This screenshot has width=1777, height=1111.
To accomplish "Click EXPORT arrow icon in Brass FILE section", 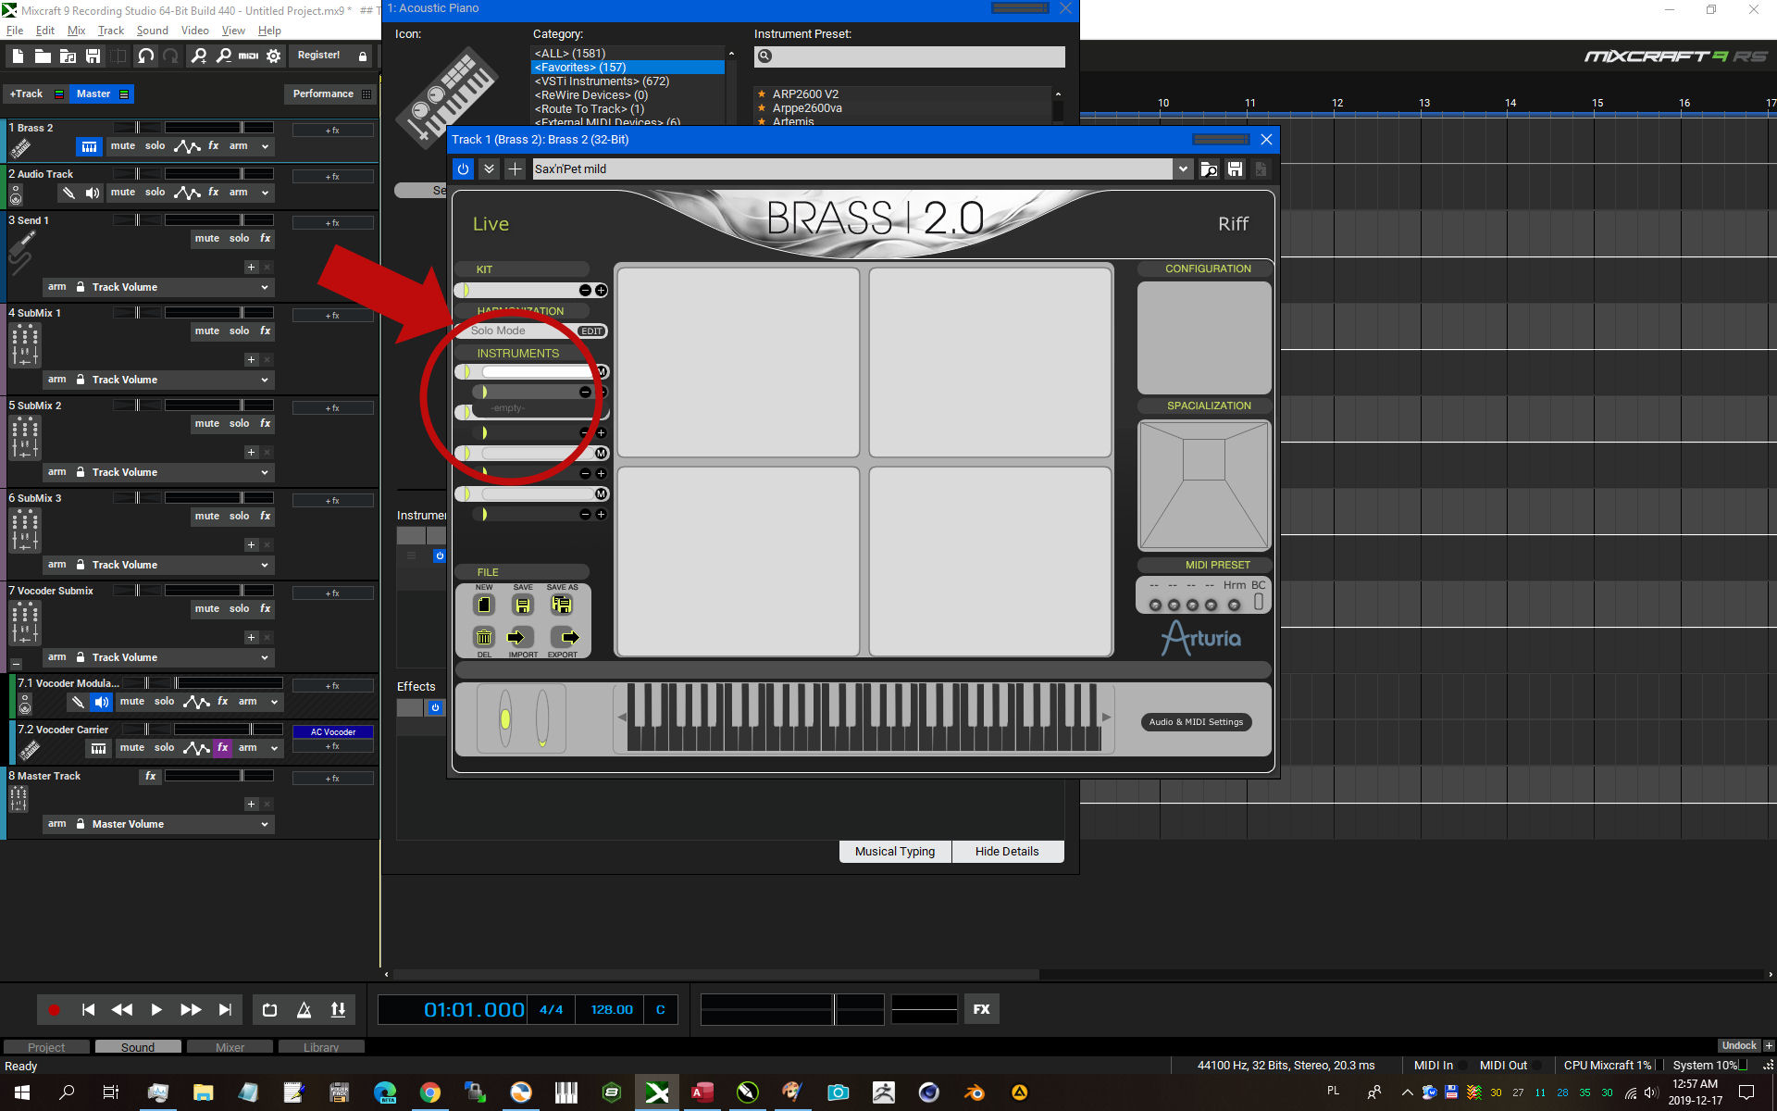I will (565, 637).
